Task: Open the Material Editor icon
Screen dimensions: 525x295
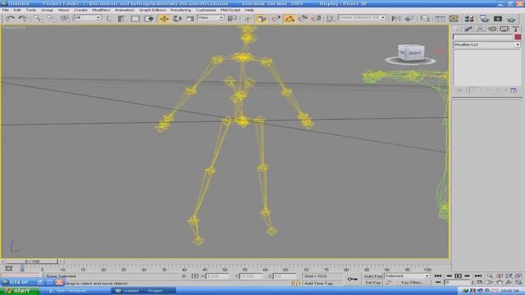Action: click(469, 18)
